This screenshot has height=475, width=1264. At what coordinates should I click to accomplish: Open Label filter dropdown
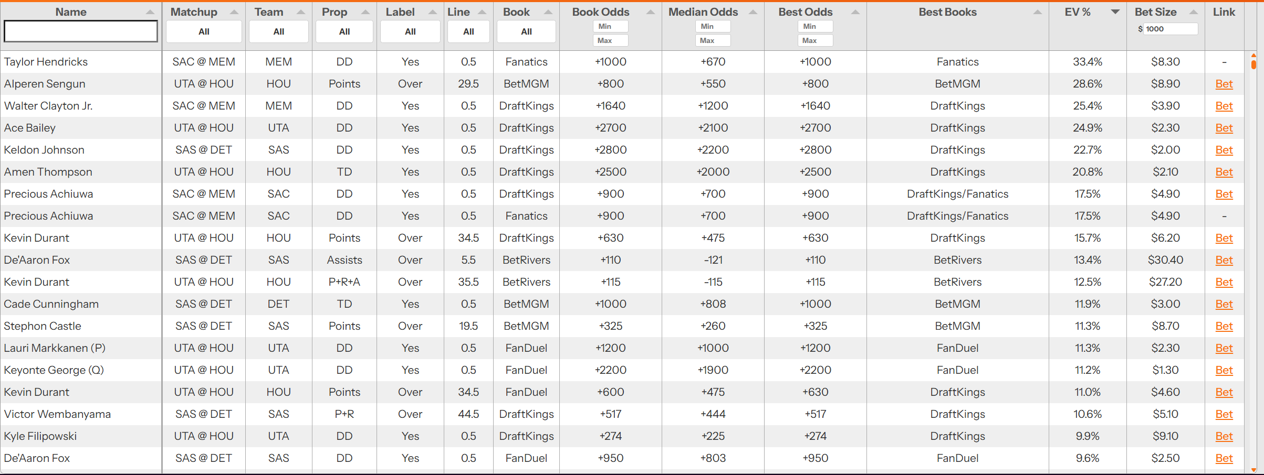(x=410, y=31)
